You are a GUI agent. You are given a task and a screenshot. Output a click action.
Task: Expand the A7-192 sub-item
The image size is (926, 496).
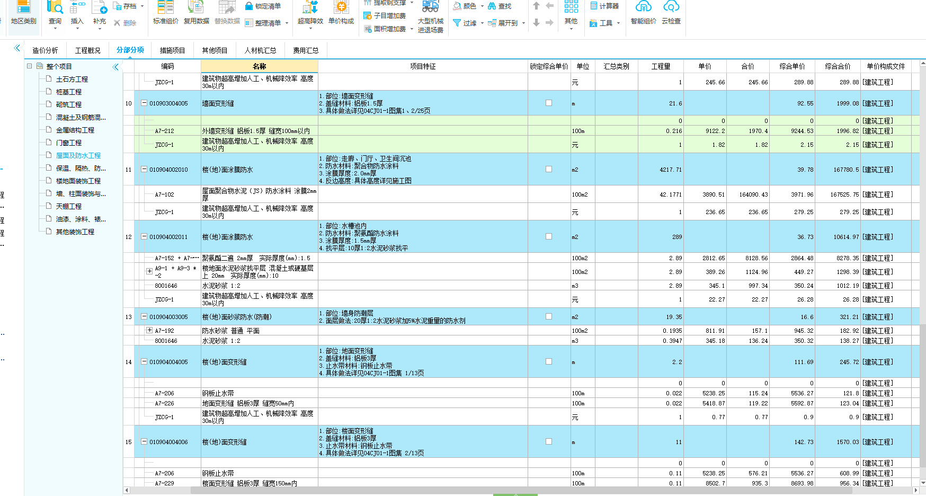pyautogui.click(x=149, y=330)
